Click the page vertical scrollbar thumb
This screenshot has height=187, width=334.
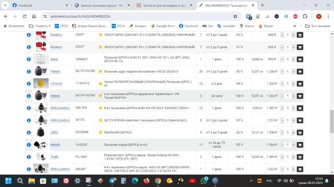click(x=332, y=122)
